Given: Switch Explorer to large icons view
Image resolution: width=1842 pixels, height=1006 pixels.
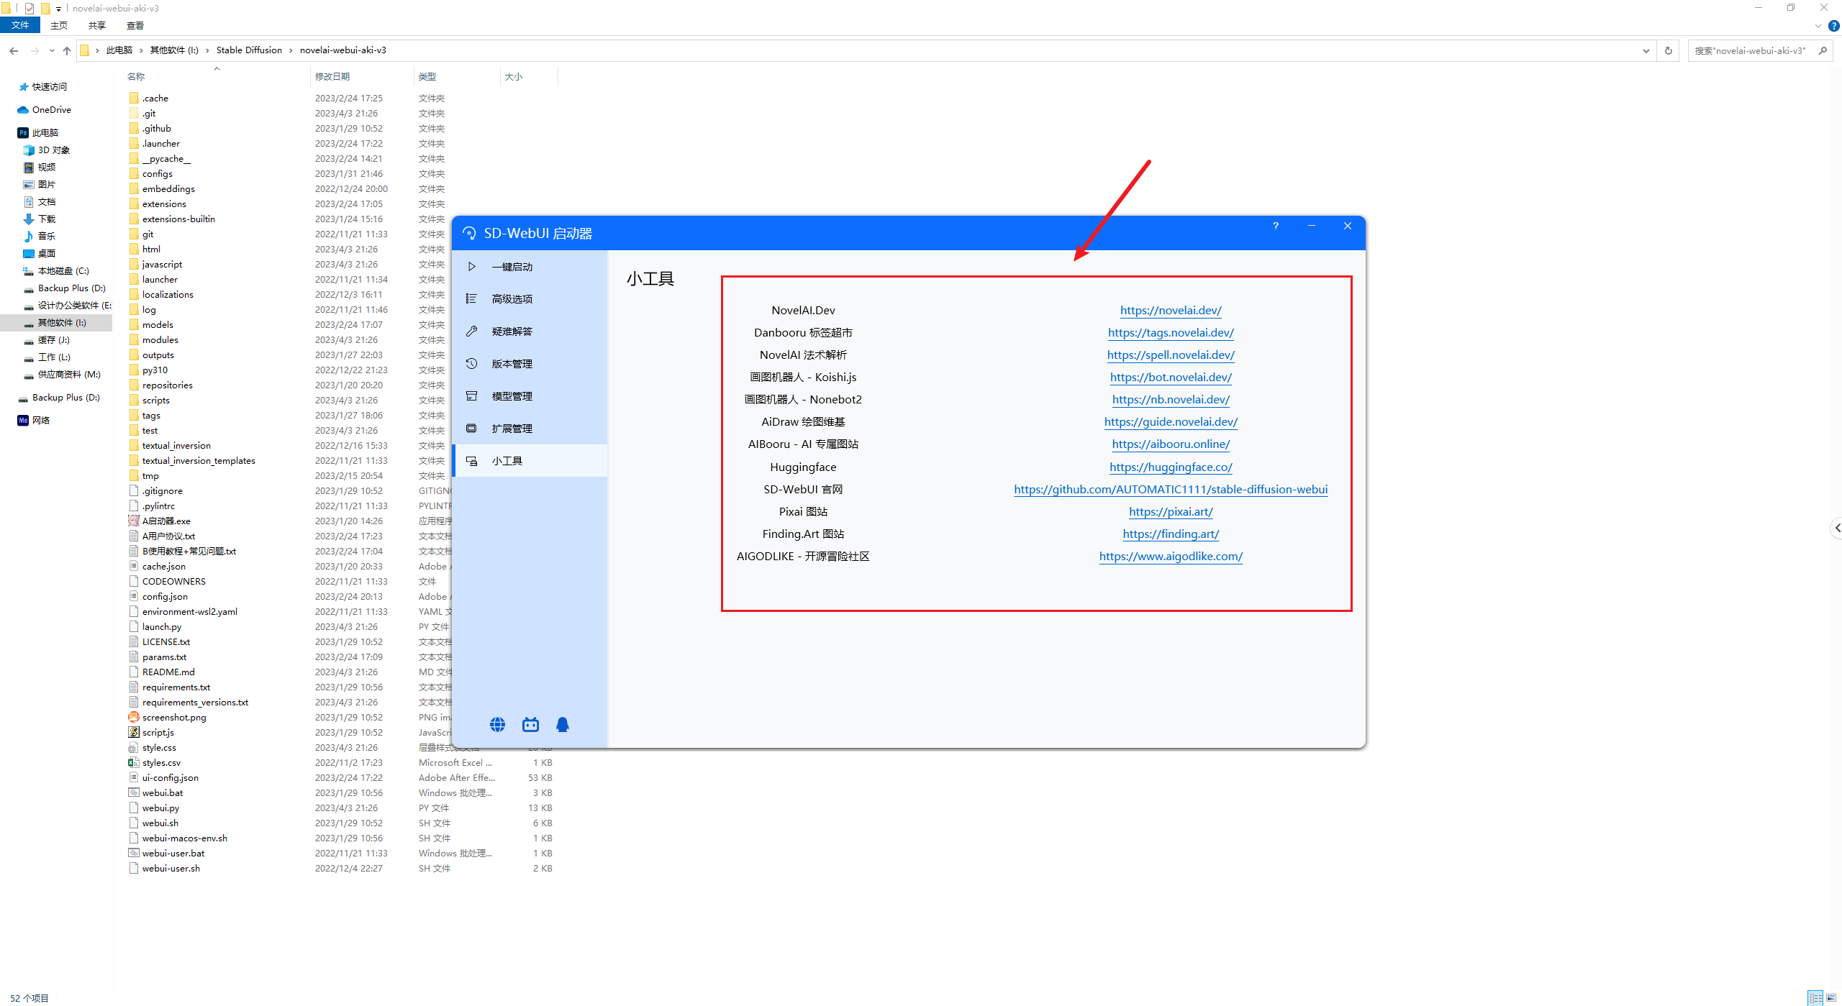Looking at the screenshot, I should [x=1831, y=998].
